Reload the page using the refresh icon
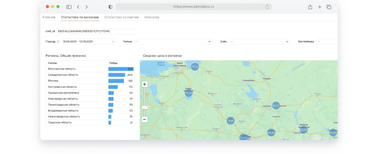Viewport: 378px width, 154px height. click(267, 7)
